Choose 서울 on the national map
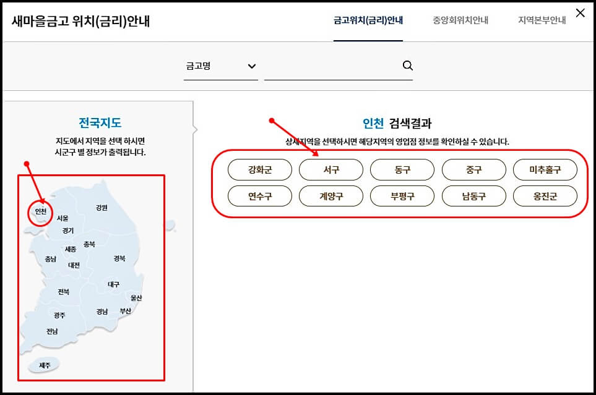 (63, 218)
